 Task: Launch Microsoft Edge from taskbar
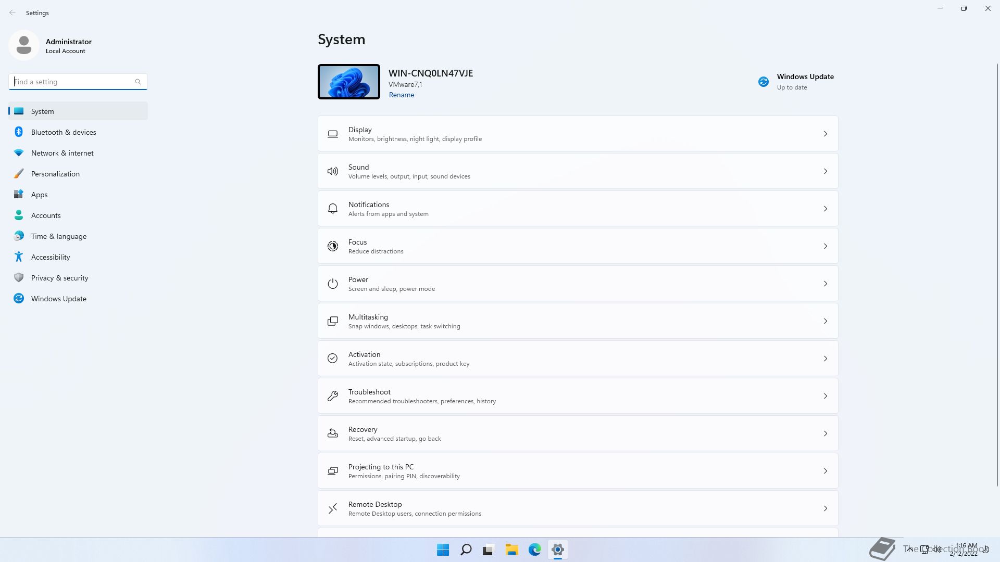535,550
